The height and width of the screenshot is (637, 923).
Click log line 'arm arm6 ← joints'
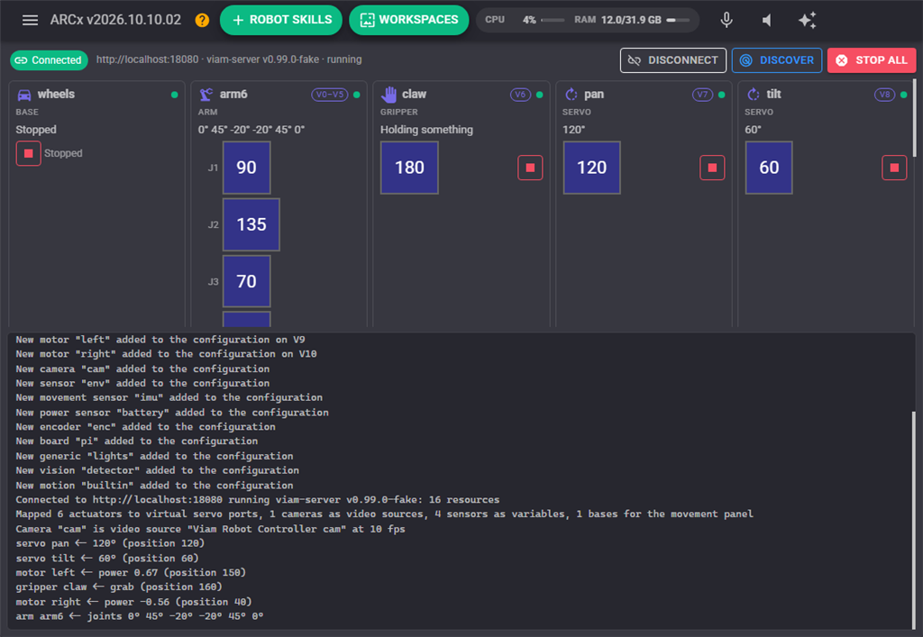tap(140, 616)
